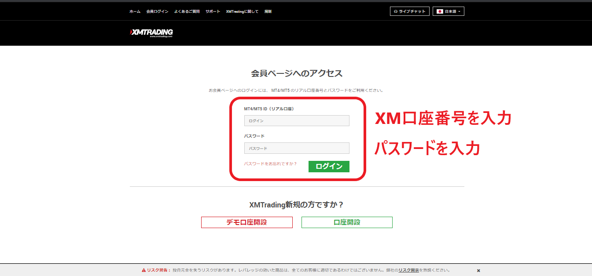Click the headset icon in the live chat button

click(x=396, y=11)
